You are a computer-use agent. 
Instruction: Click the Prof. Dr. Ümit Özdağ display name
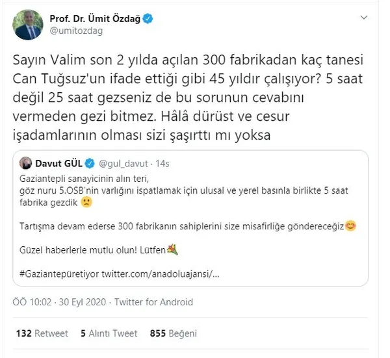point(95,19)
